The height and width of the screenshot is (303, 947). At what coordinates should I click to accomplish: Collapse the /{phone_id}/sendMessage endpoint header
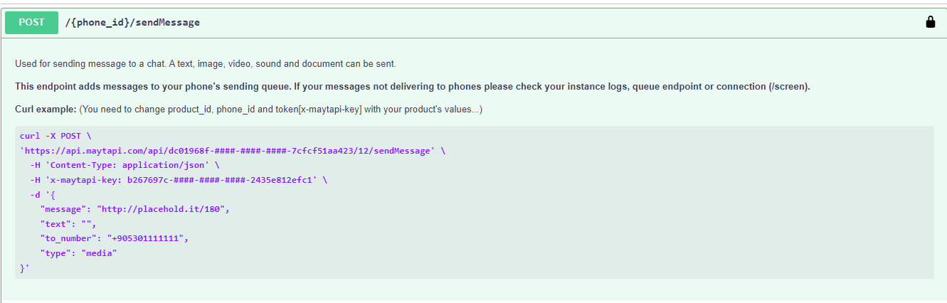tap(473, 22)
